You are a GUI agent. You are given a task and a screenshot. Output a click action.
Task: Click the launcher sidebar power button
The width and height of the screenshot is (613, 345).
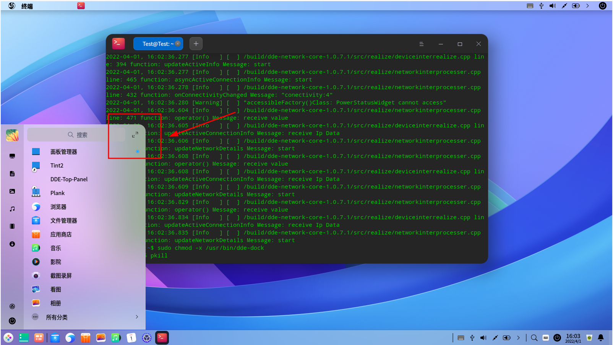12,321
